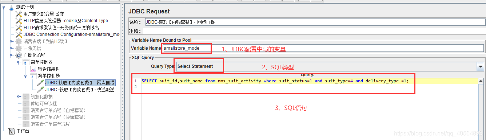486x140 pixels.
Task: Click the 初始化数据 controller icon
Action: pyautogui.click(x=26, y=96)
